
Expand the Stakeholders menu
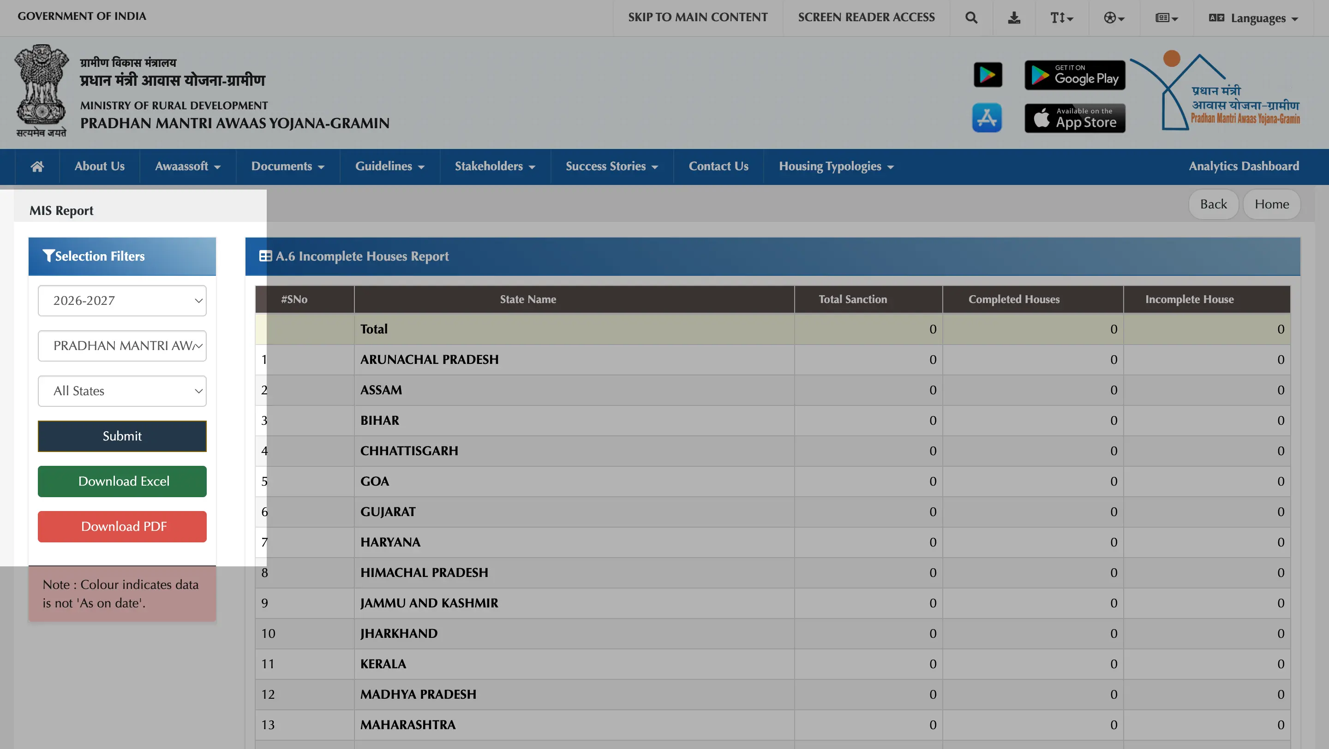(x=495, y=166)
